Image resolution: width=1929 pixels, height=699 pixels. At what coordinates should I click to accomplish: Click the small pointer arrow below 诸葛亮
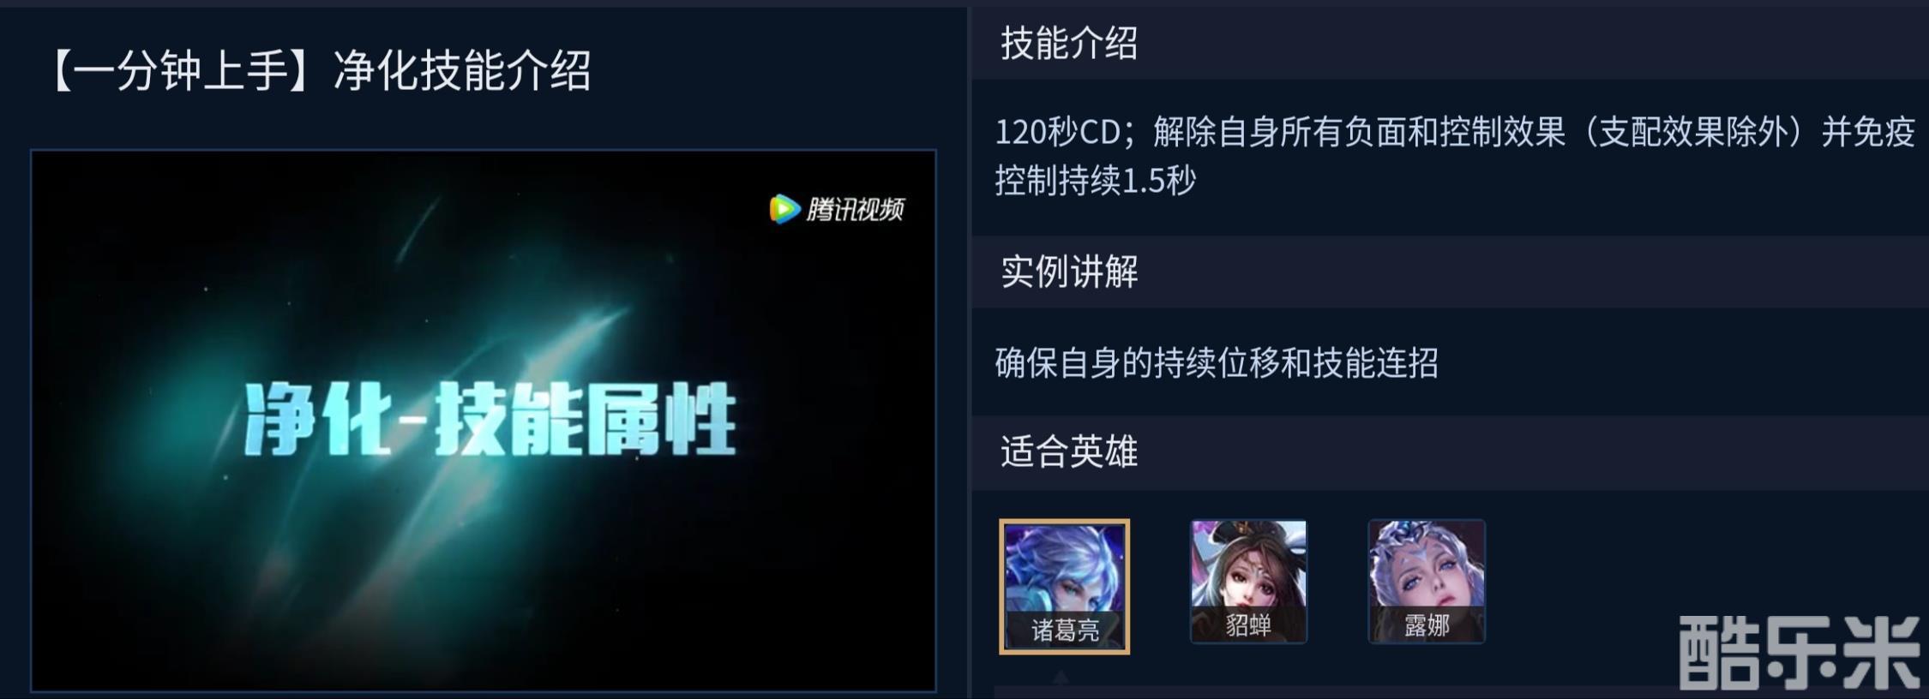point(1061,677)
